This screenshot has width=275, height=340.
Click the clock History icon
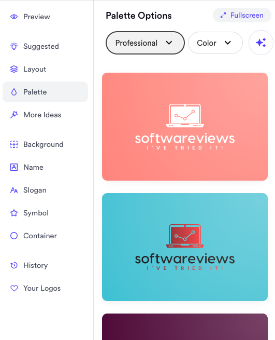click(14, 265)
